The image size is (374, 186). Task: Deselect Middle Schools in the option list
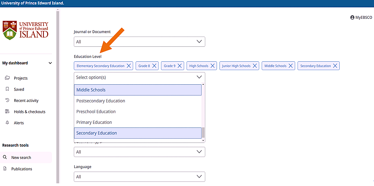(138, 90)
